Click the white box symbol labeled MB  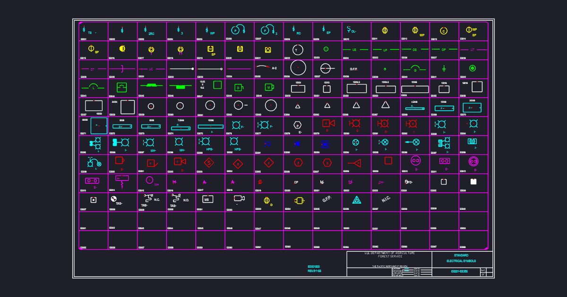[x=207, y=199]
